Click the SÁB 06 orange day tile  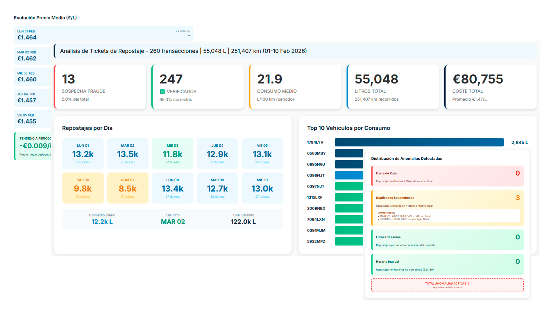point(83,188)
